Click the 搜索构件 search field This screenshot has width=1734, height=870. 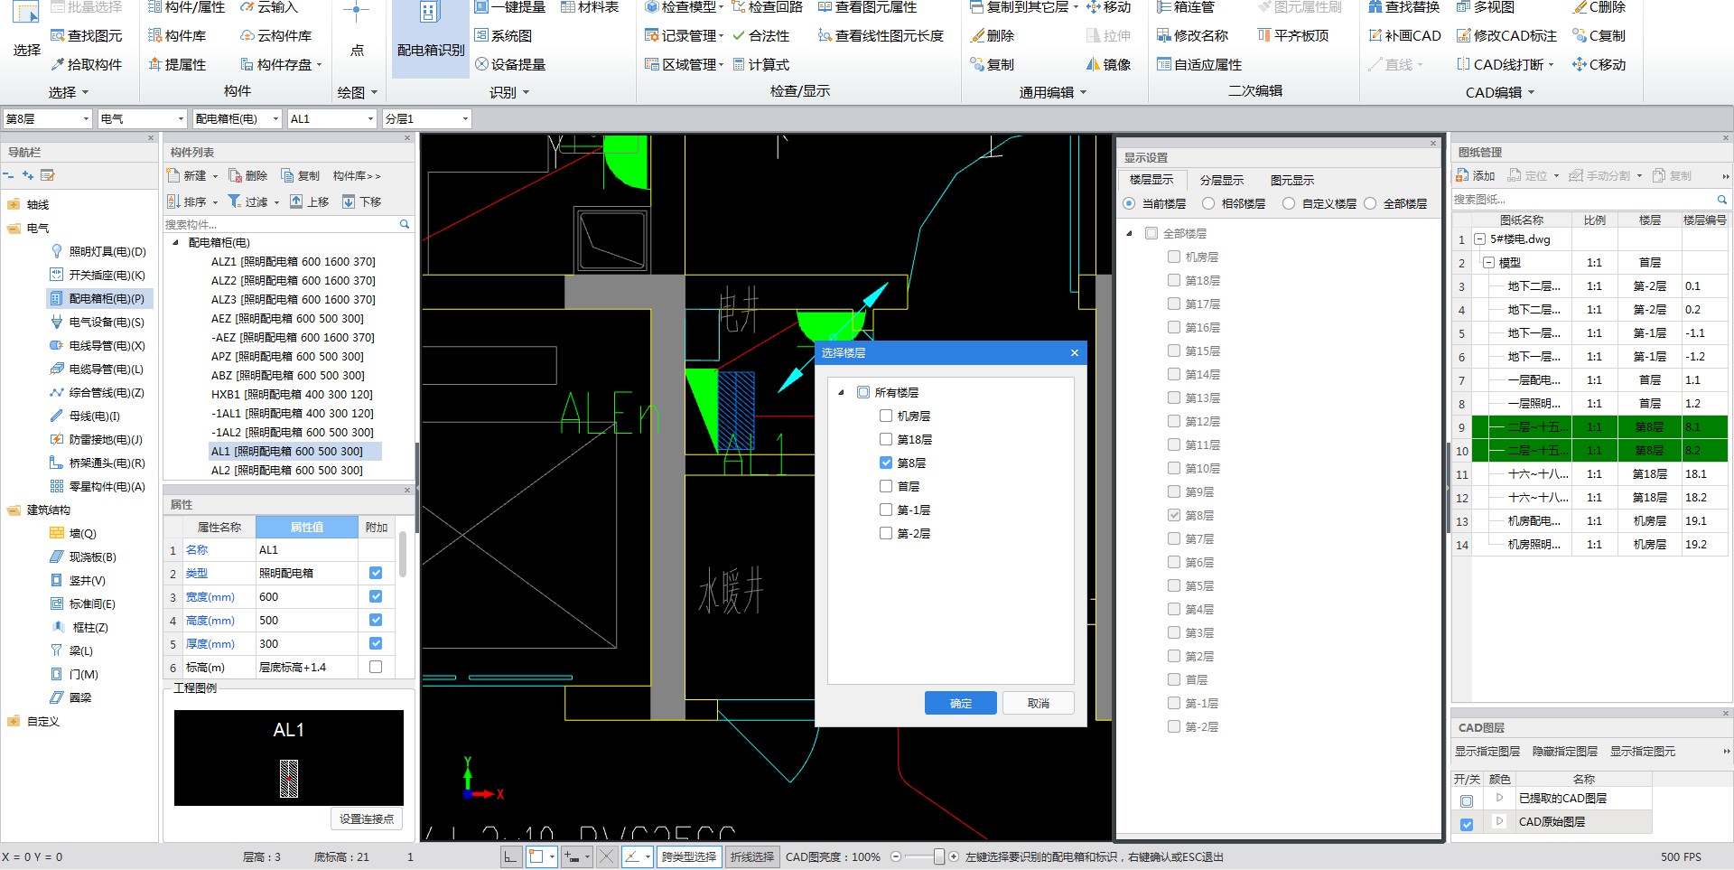tap(280, 224)
